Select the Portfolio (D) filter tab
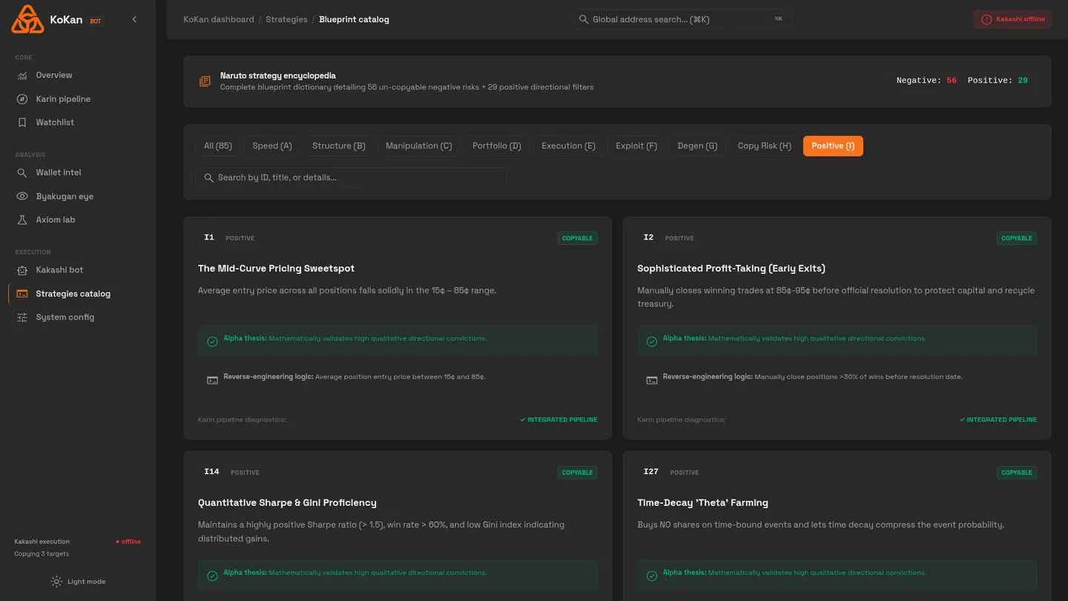Screen dimensions: 1068x601 coord(497,146)
